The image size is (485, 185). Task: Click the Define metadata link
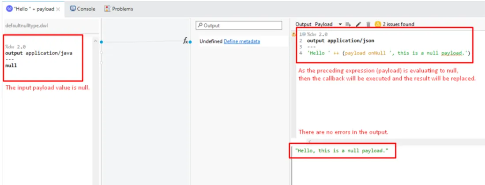coord(242,41)
